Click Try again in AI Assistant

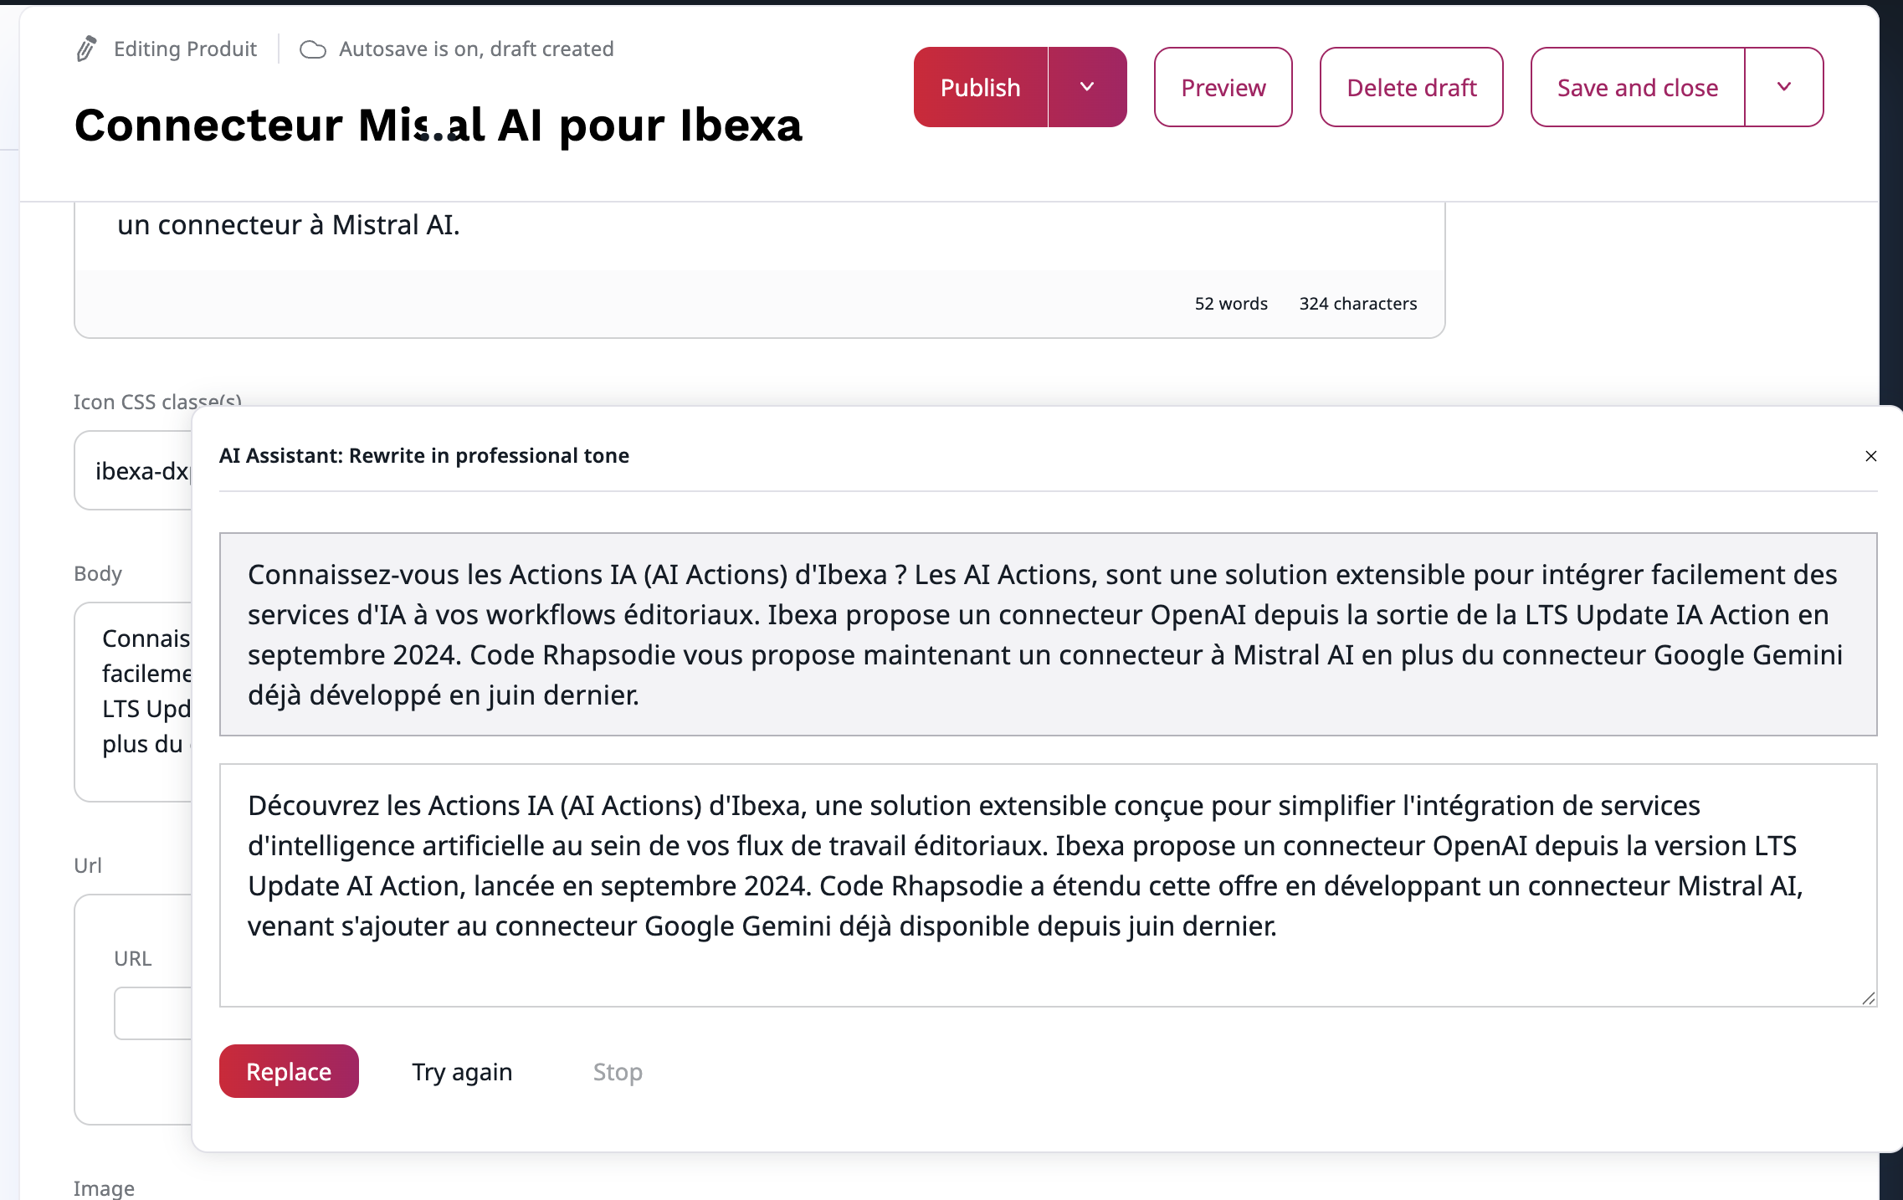[462, 1071]
